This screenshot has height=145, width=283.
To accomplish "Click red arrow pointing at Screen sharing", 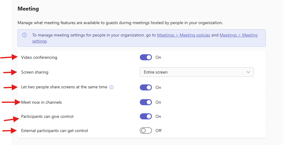I will (x=10, y=72).
